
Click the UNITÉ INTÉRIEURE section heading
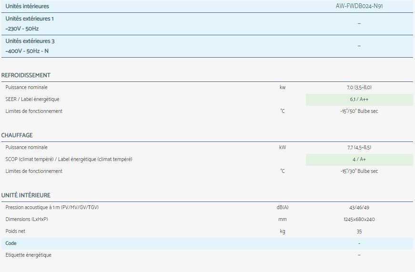(26, 195)
